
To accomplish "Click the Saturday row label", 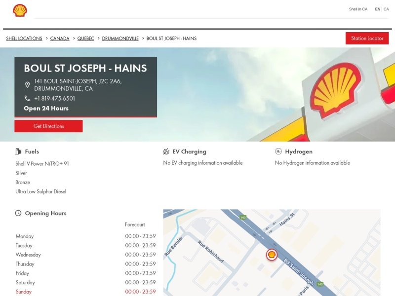I will click(x=25, y=282).
